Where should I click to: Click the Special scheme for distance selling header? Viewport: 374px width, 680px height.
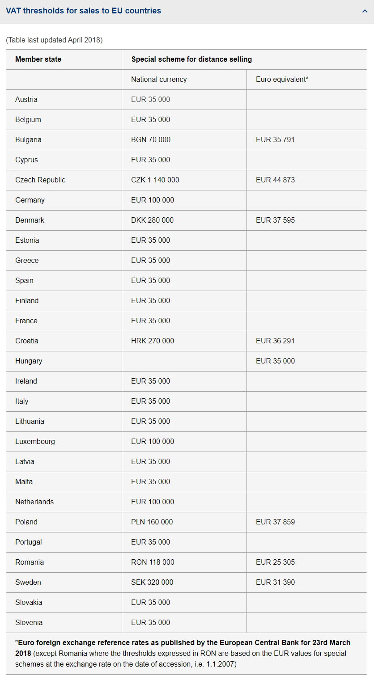click(191, 59)
